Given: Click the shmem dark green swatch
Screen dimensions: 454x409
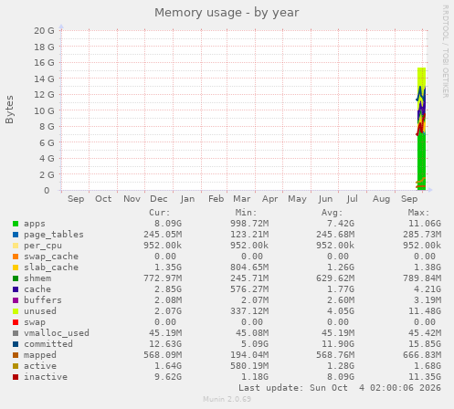Looking at the screenshot, I should tap(16, 278).
